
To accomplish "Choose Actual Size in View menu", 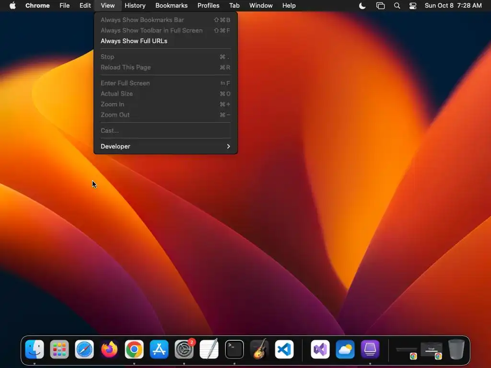I will click(x=165, y=93).
